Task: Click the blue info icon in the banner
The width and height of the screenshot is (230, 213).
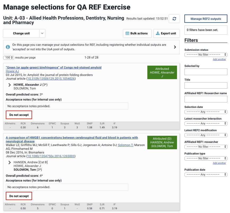Action: tap(8, 47)
